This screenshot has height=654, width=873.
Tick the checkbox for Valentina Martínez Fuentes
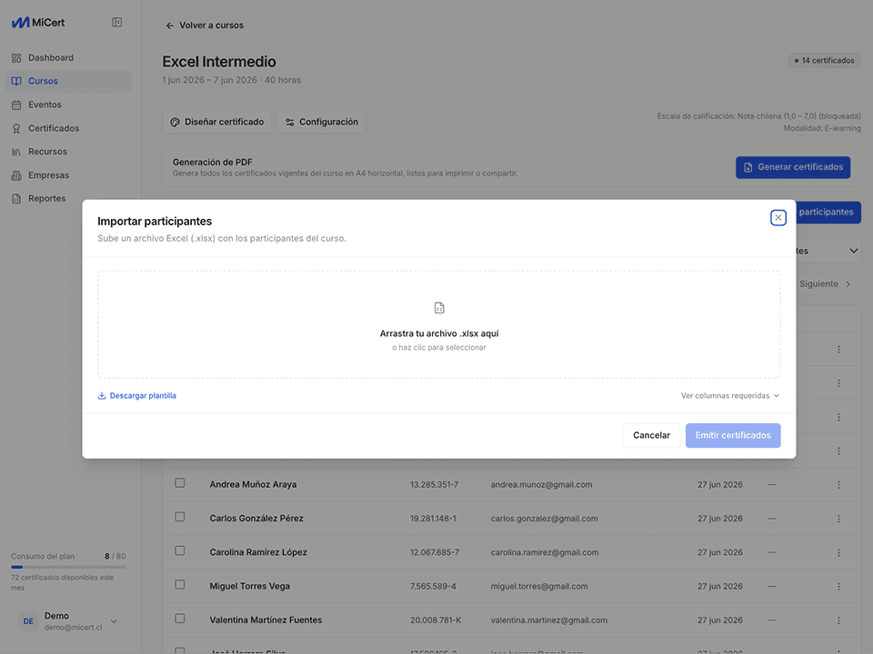tap(180, 619)
